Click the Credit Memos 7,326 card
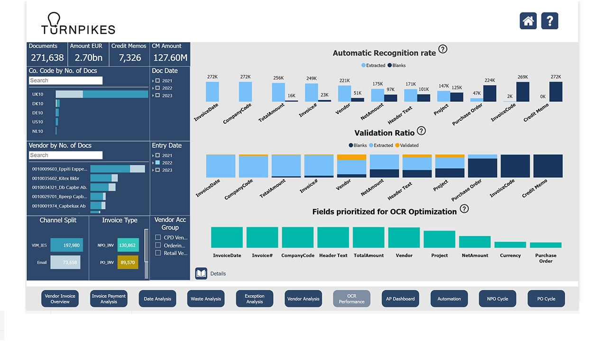Image resolution: width=607 pixels, height=341 pixels. click(129, 54)
